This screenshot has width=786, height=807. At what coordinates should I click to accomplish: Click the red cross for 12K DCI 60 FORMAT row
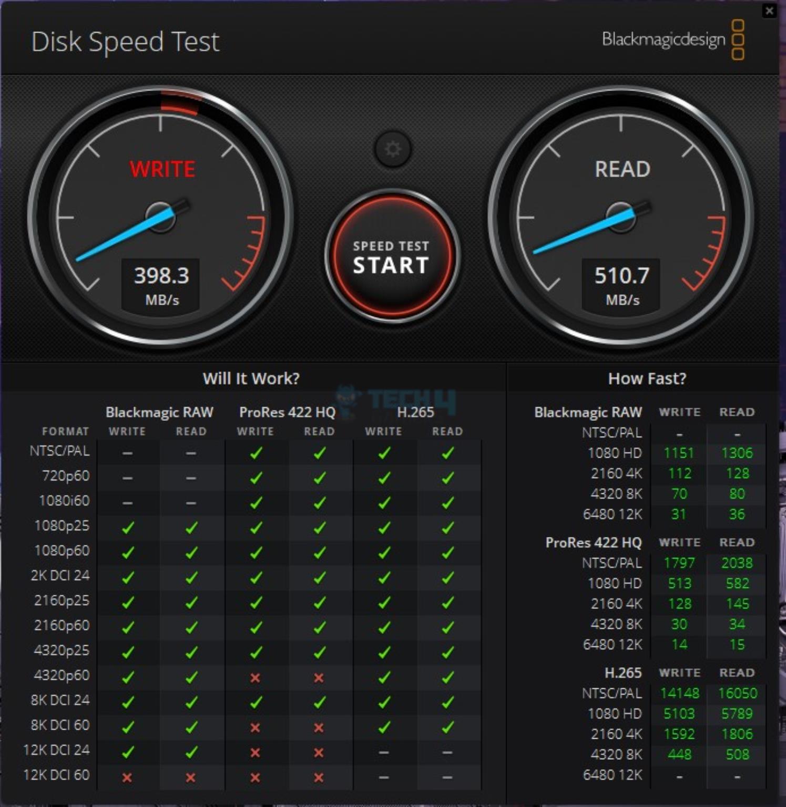click(x=126, y=775)
